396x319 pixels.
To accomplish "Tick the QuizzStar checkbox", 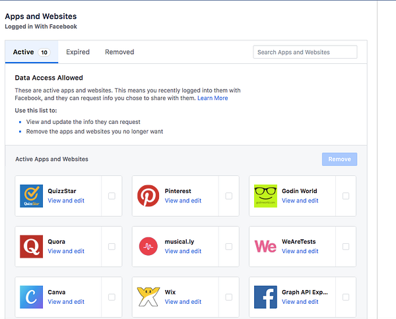I will (x=112, y=196).
